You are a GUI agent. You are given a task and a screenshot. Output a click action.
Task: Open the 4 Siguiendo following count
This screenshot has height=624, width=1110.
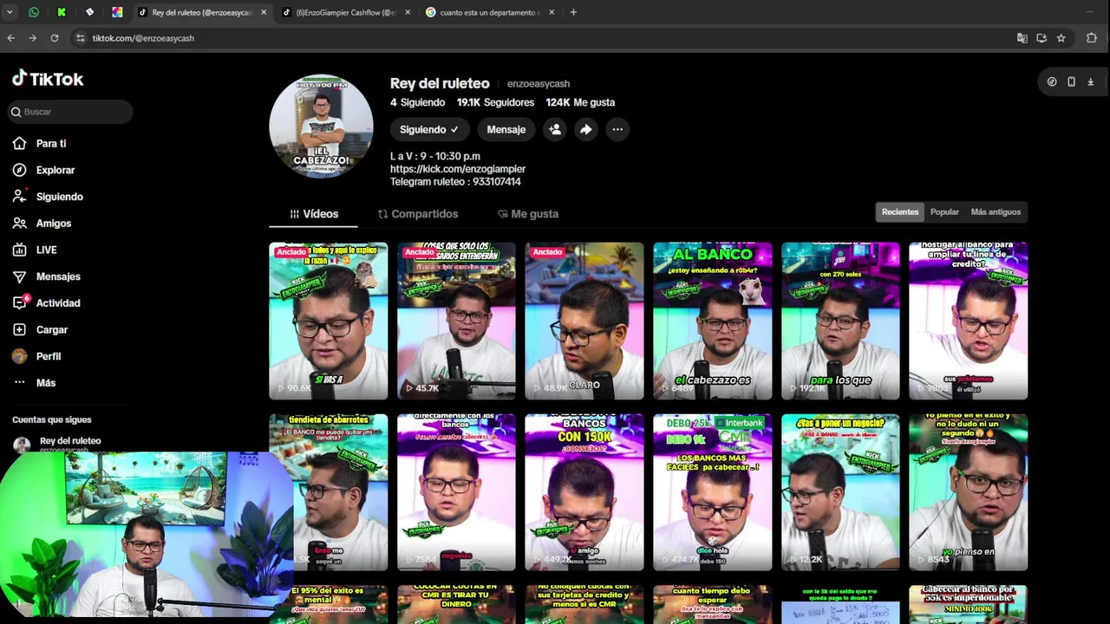[x=417, y=102]
